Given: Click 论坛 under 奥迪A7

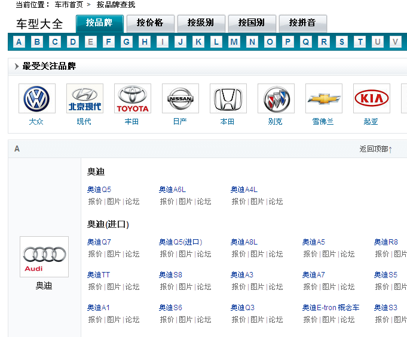Looking at the screenshot, I should click(x=347, y=287).
